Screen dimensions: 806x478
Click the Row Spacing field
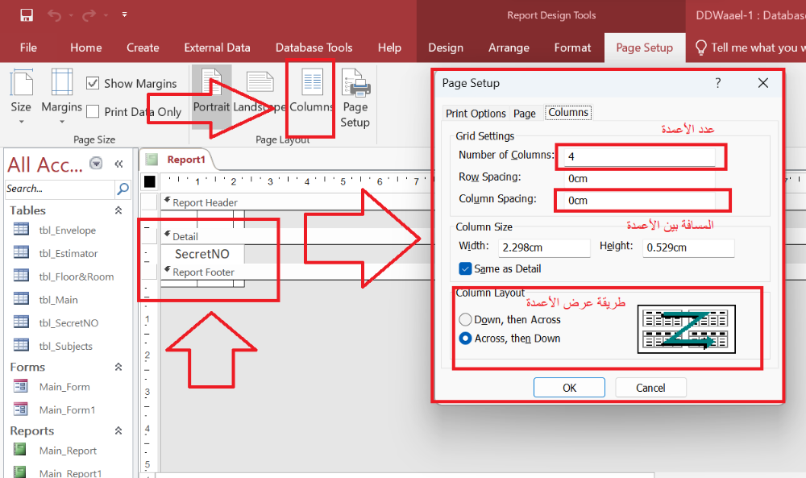pyautogui.click(x=639, y=178)
